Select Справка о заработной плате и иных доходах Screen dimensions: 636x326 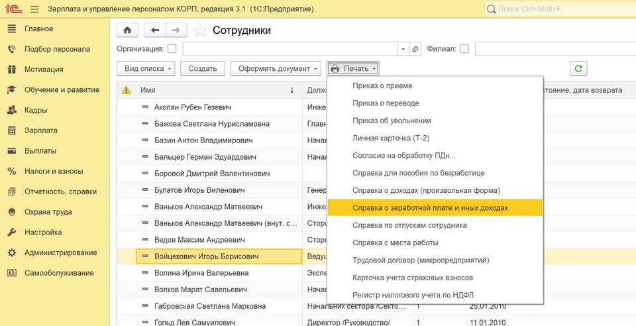(430, 208)
